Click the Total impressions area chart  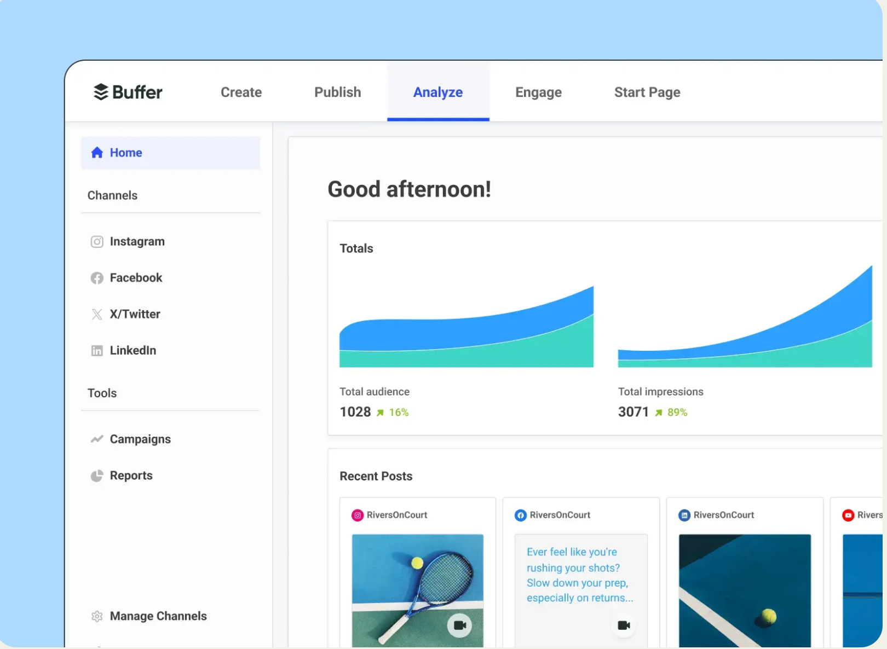745,316
